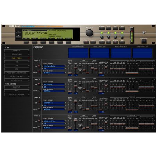Screen dimensions: 157x157
Task: Click the About button
Action: pyautogui.click(x=122, y=28)
